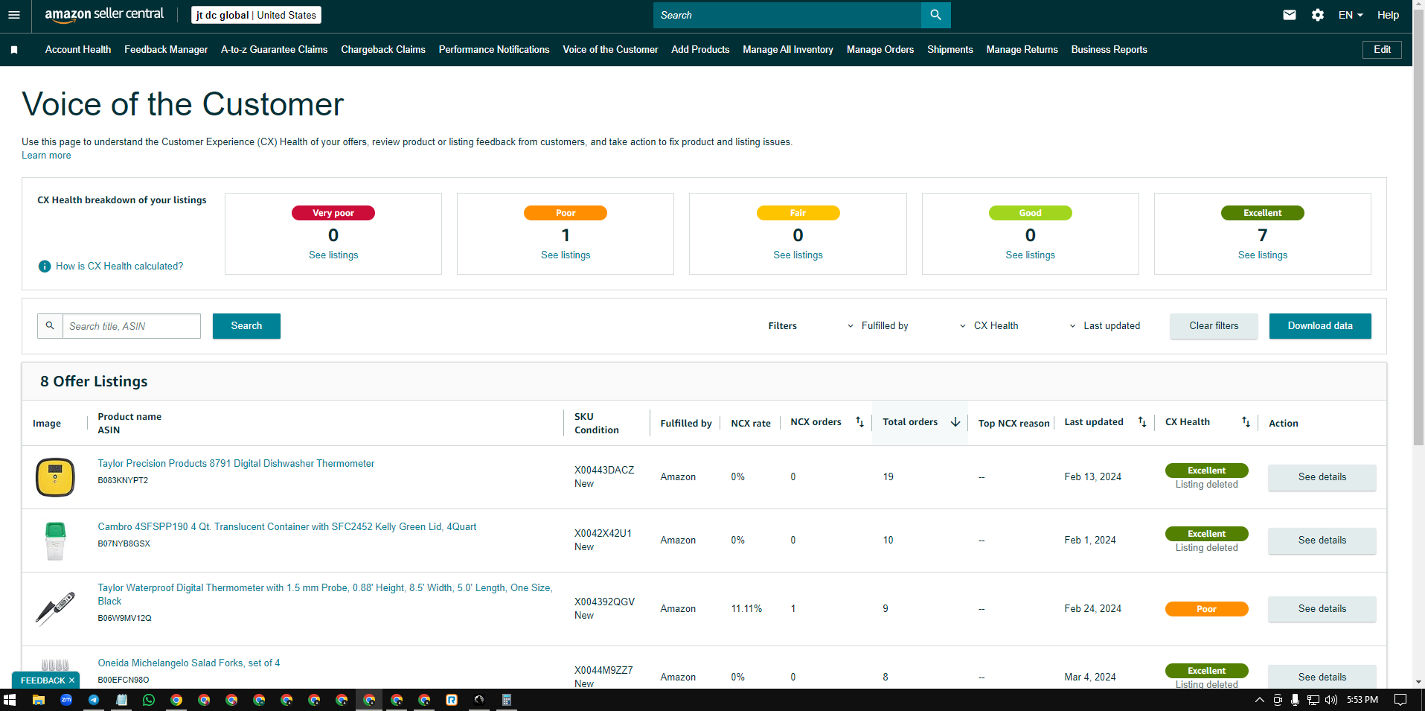The width and height of the screenshot is (1425, 711).
Task: Click the Search title, ASIN input field
Action: 132,326
